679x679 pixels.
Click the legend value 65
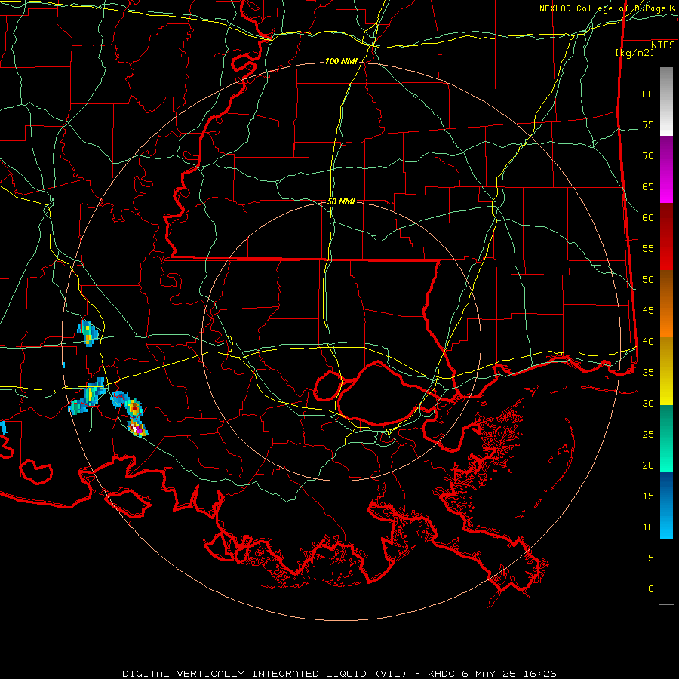tap(648, 187)
